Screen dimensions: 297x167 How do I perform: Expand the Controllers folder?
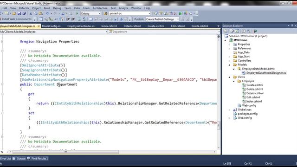coord(230,61)
